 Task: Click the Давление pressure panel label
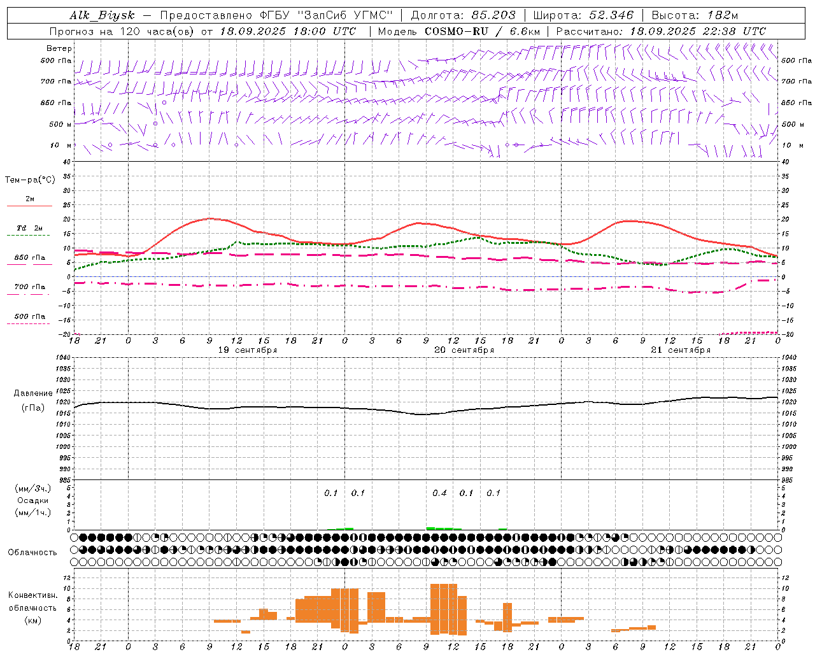tap(33, 393)
